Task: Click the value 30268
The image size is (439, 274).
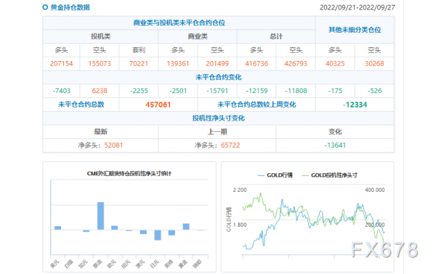Action: [x=375, y=64]
